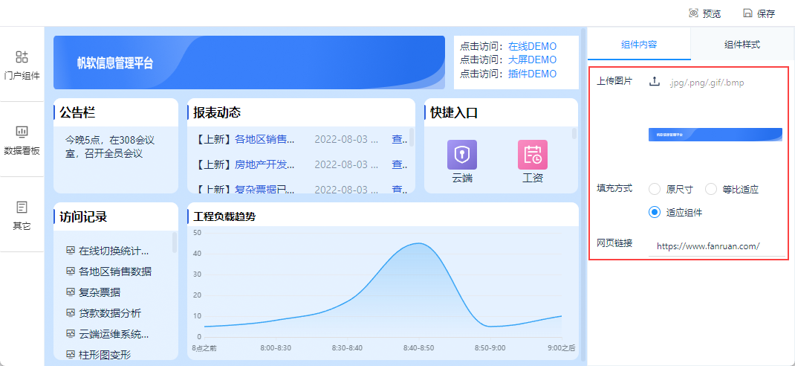Click the 各地区销售数据 record text
This screenshot has height=366, width=795.
[x=115, y=272]
